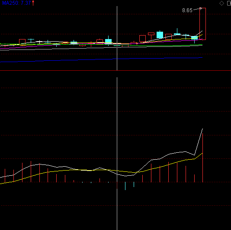Click the cyan candle just left of the crosshair
Viewport: 231px width, 230px height.
click(109, 41)
